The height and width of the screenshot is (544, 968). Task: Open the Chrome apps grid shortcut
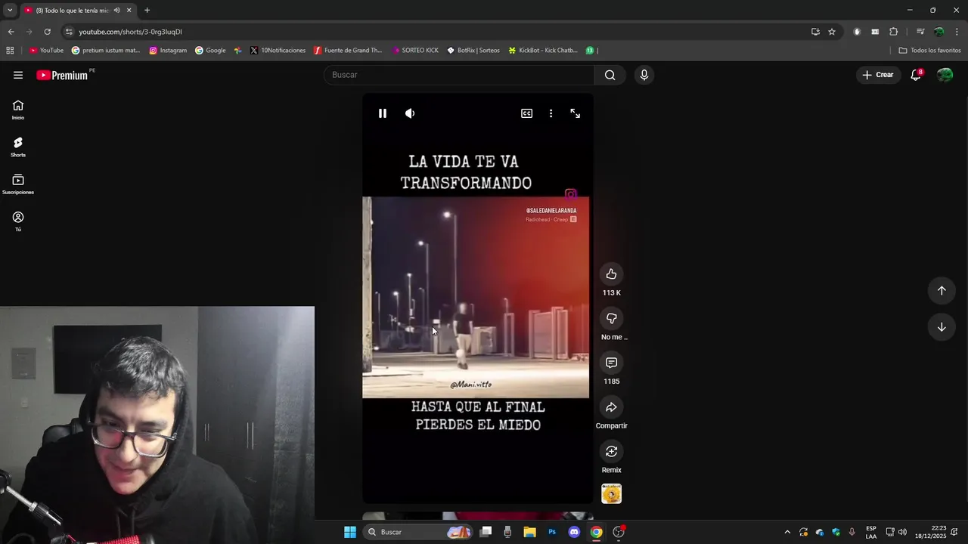coord(10,51)
